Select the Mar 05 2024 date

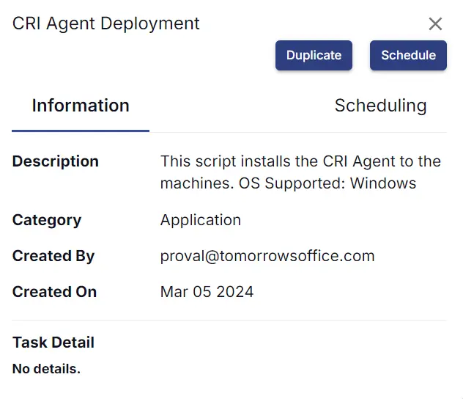[x=207, y=292]
